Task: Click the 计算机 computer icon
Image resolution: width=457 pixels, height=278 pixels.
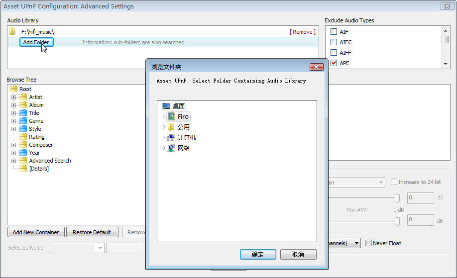Action: point(171,137)
